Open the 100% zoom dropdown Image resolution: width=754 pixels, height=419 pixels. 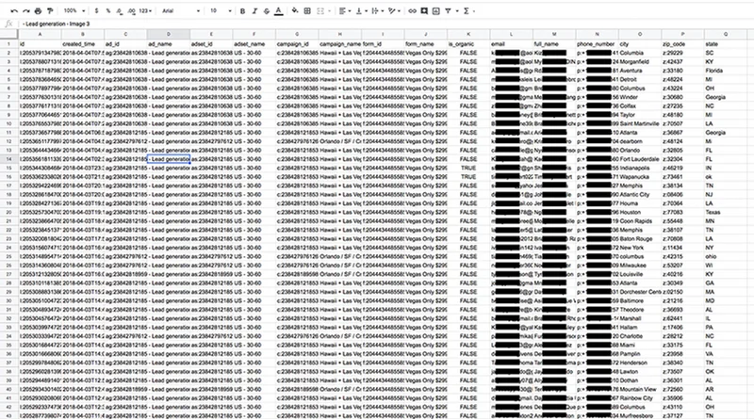click(x=74, y=11)
